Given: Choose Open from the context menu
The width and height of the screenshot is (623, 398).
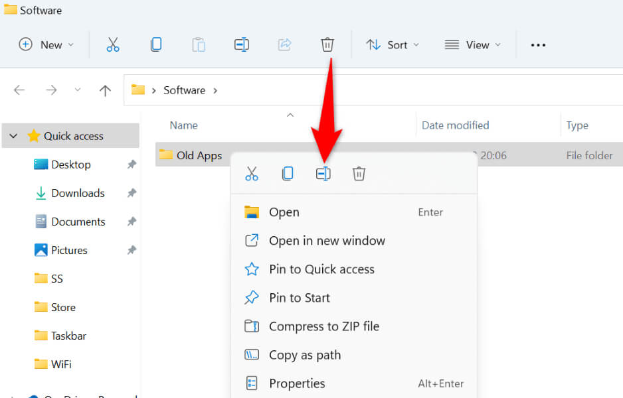Looking at the screenshot, I should pyautogui.click(x=354, y=212).
